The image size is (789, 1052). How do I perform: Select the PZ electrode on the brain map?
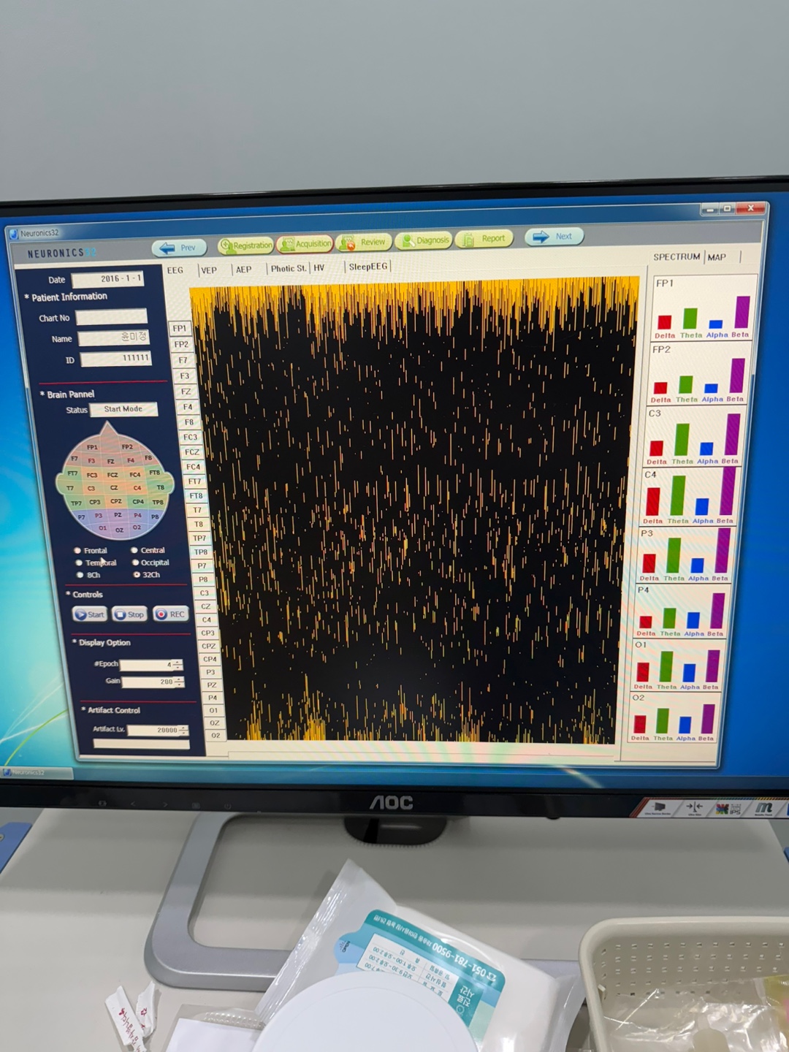118,515
